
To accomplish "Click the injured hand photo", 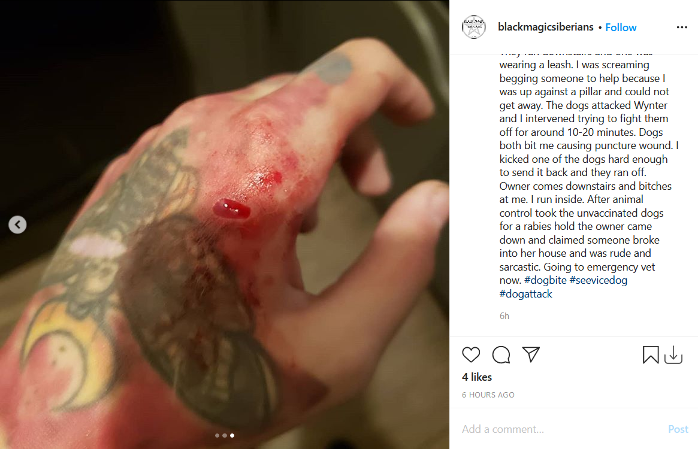I will pyautogui.click(x=224, y=224).
